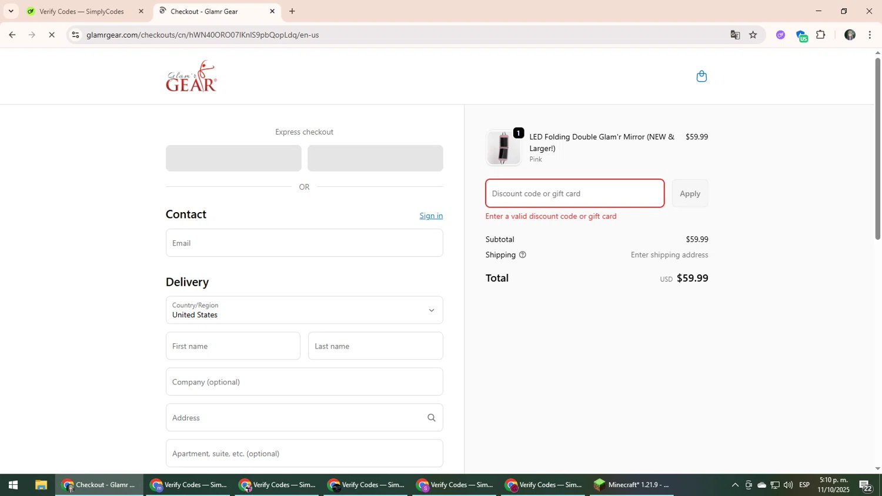Click the first express checkout button
This screenshot has width=882, height=496.
tap(233, 158)
